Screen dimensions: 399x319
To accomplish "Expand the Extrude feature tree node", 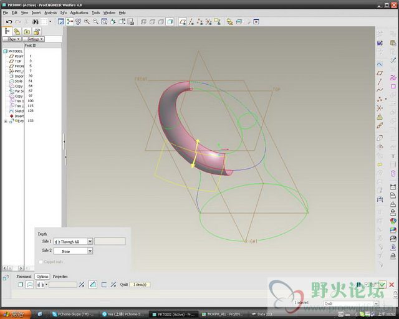I will (x=6, y=121).
